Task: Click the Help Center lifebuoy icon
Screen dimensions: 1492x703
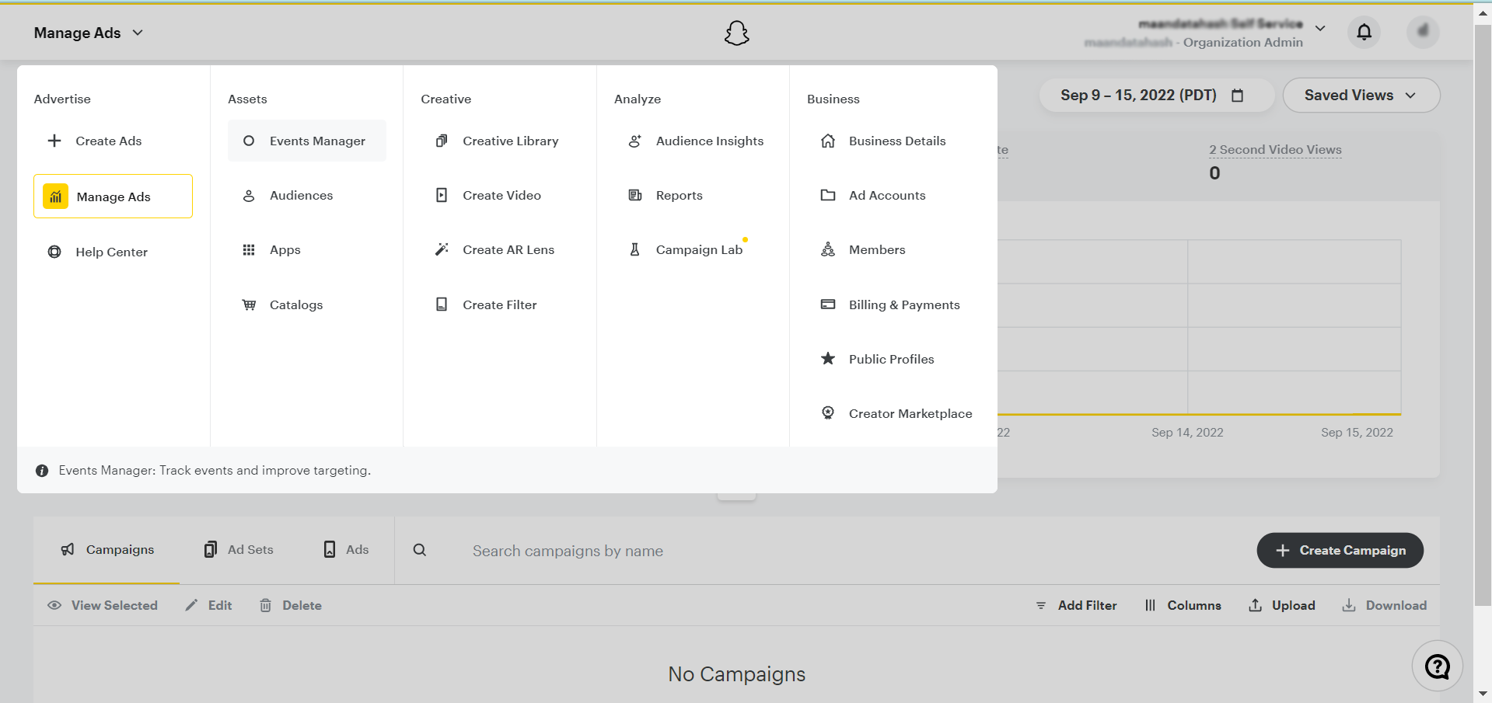Action: pyautogui.click(x=54, y=252)
